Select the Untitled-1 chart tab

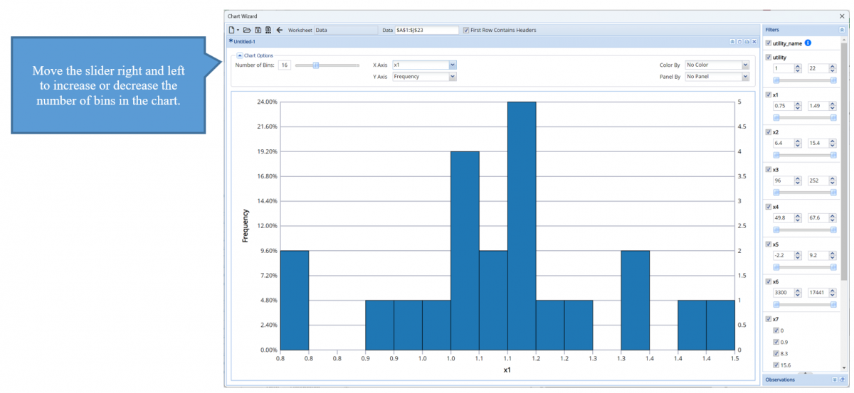click(x=244, y=42)
